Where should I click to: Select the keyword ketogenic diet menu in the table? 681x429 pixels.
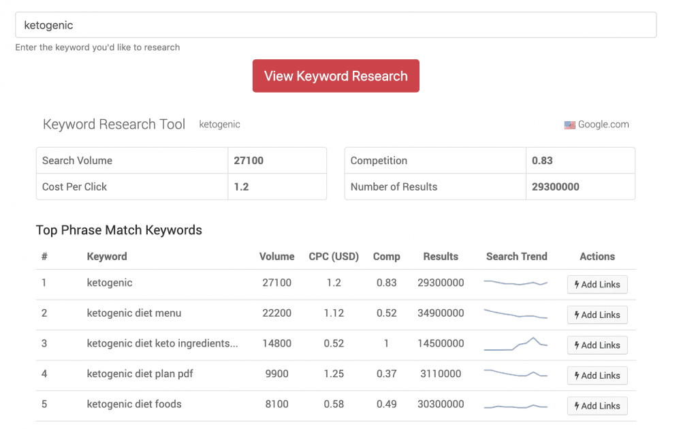tap(134, 313)
